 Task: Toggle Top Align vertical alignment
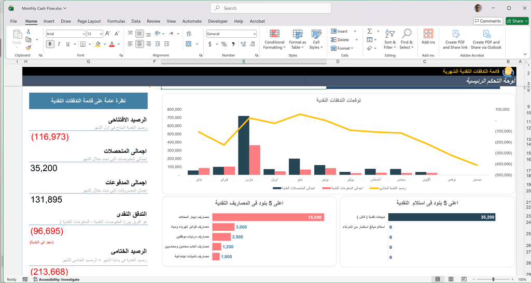[130, 34]
